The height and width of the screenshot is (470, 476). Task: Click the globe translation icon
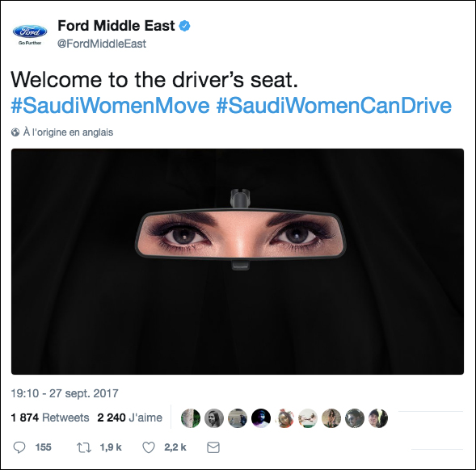pos(15,132)
